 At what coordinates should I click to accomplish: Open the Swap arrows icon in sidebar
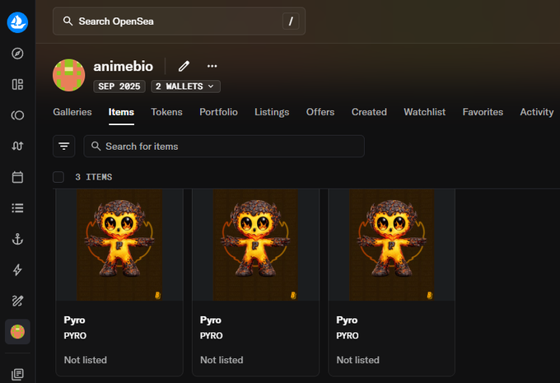coord(17,146)
